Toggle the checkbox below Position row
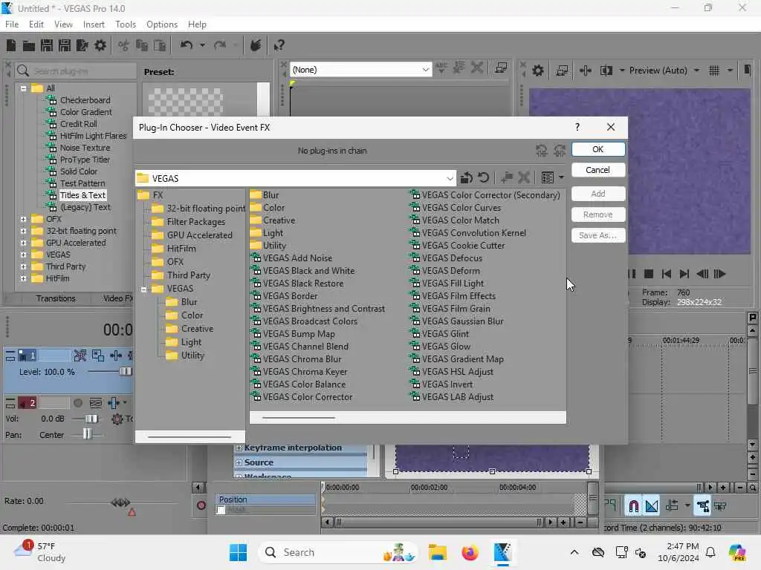The height and width of the screenshot is (570, 761). click(x=221, y=510)
